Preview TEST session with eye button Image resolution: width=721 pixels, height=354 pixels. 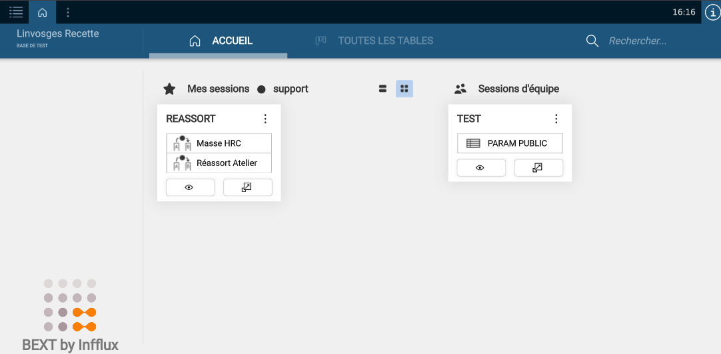[480, 168]
